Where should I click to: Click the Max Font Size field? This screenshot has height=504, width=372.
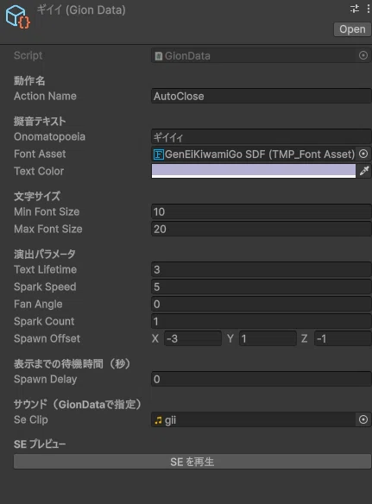(262, 229)
